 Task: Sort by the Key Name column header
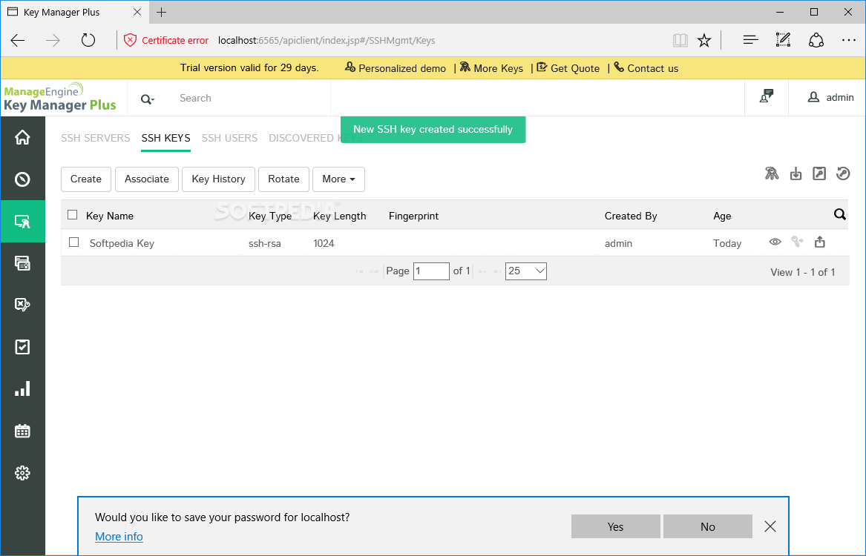pos(110,216)
